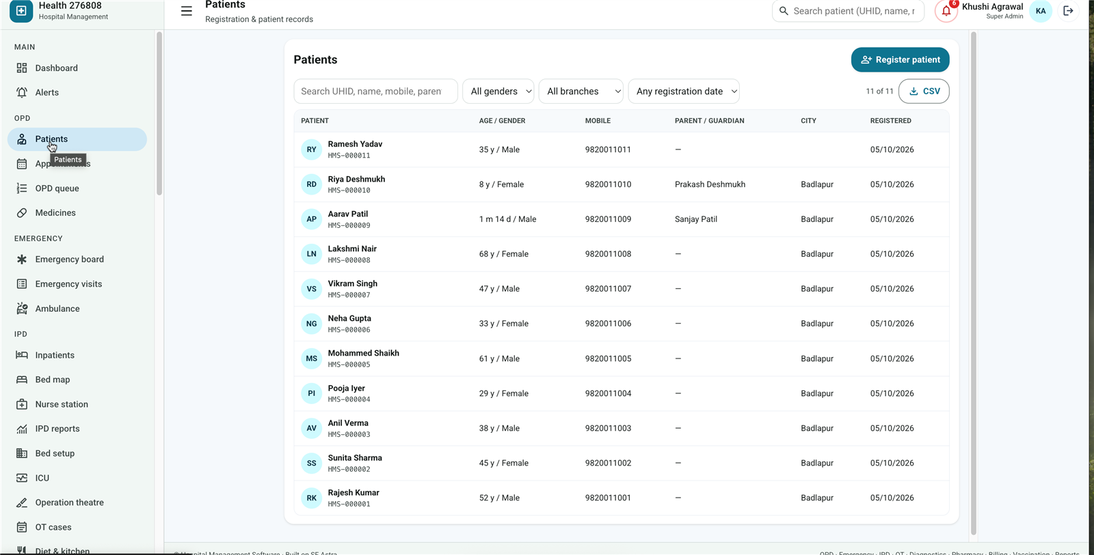The width and height of the screenshot is (1094, 555).
Task: Click the Inpatients bed icon
Action: pos(22,355)
